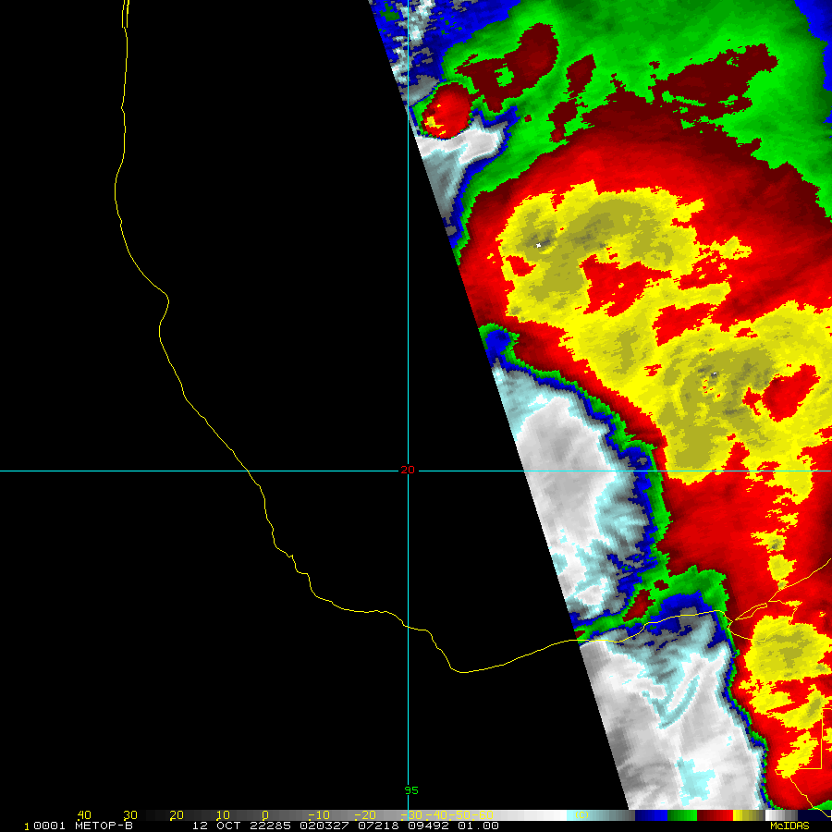Pick the red segment of color scale
The width and height of the screenshot is (832, 832).
pyautogui.click(x=715, y=815)
